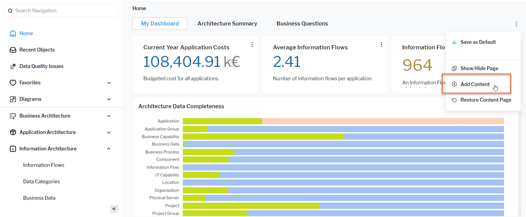
Task: Click the Recent Objects tray icon
Action: pos(13,50)
